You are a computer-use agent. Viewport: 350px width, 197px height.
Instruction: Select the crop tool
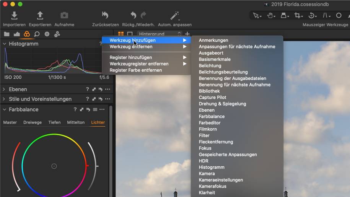(298, 15)
